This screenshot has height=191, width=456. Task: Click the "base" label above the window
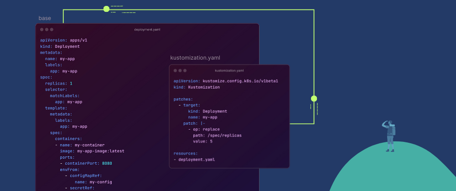(x=45, y=18)
